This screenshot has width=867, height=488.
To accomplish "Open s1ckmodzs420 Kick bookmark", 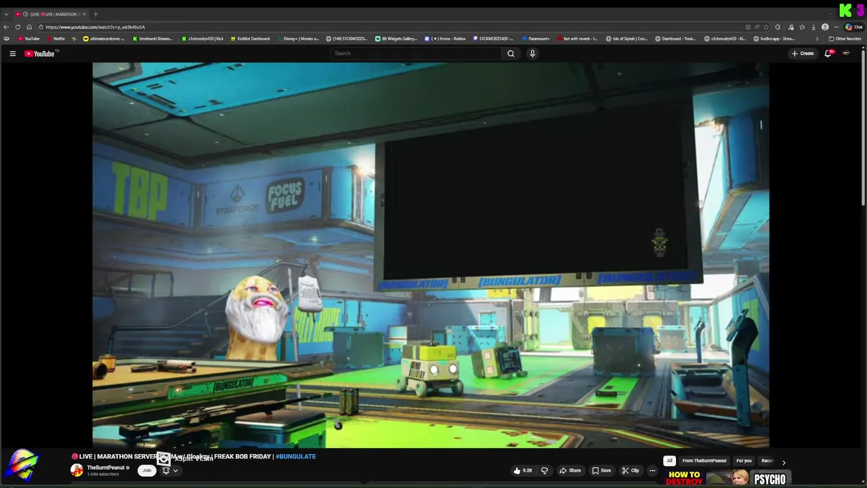I will pyautogui.click(x=202, y=39).
